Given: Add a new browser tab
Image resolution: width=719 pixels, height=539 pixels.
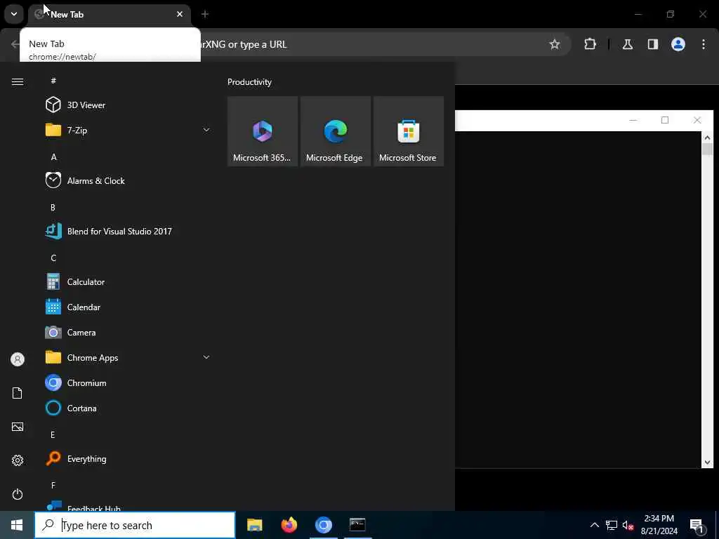Looking at the screenshot, I should click(x=205, y=14).
